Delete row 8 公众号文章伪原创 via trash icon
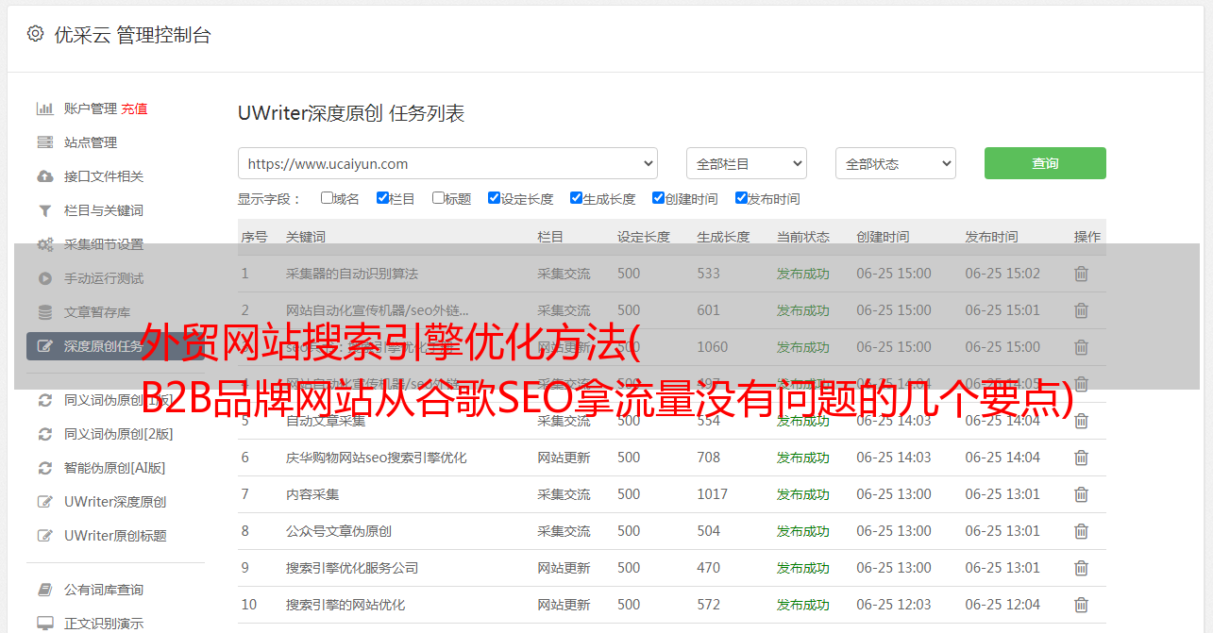This screenshot has width=1213, height=633. (x=1081, y=531)
